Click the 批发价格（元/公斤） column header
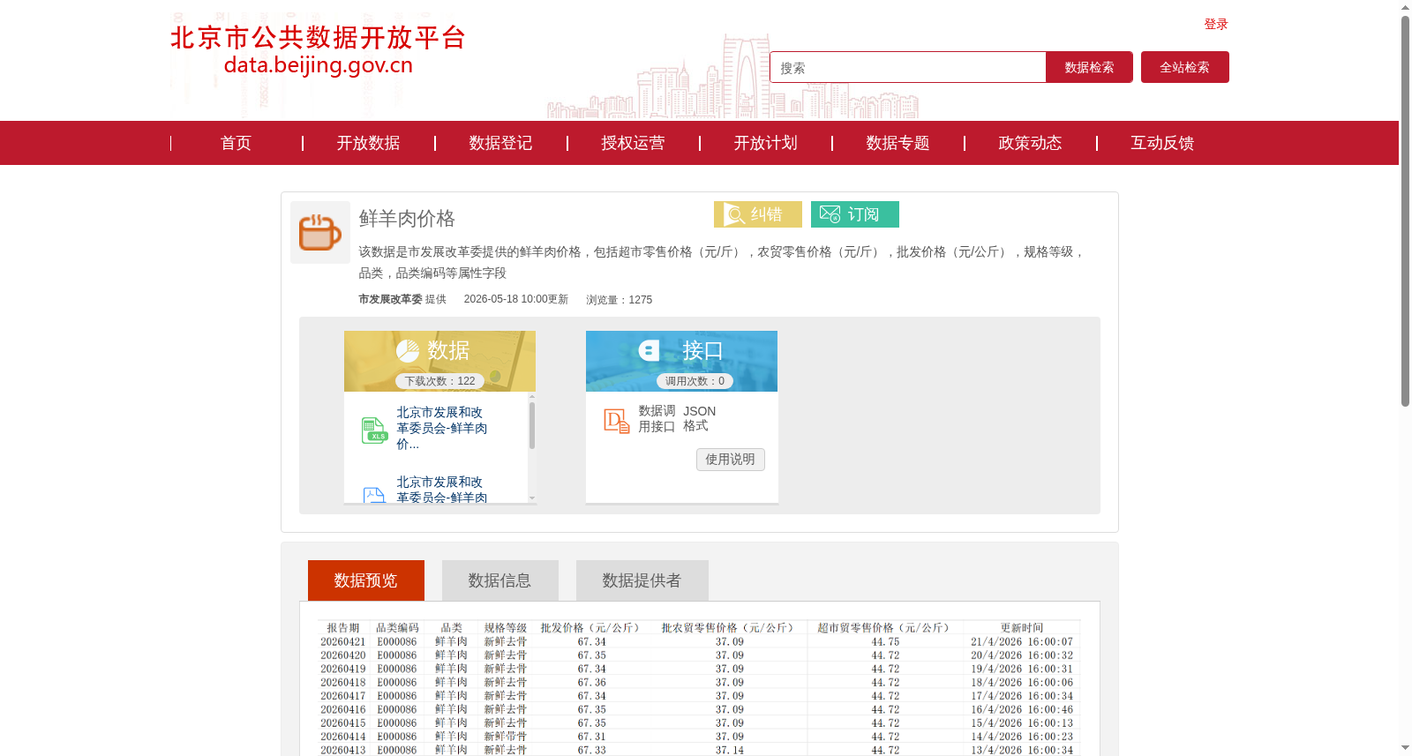The height and width of the screenshot is (756, 1412). tap(590, 628)
